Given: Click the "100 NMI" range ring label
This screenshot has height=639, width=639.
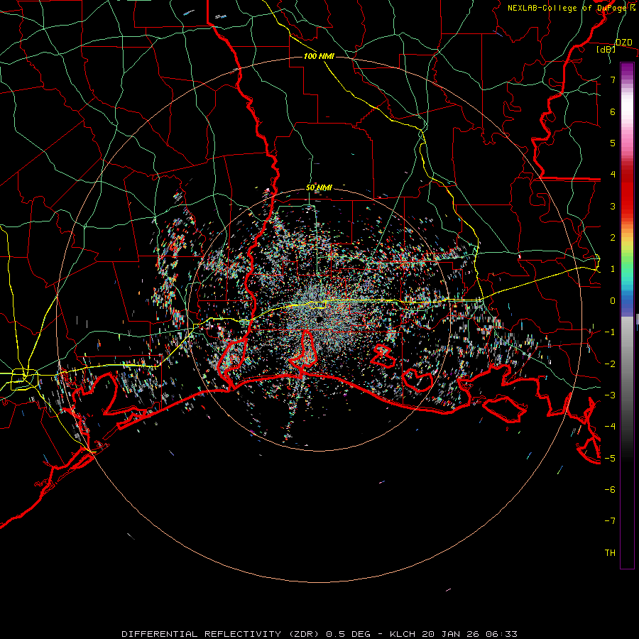Looking at the screenshot, I should (319, 56).
